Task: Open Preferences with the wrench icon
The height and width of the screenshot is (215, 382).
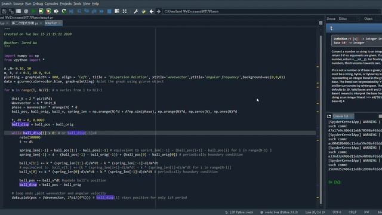Action: click(136, 11)
